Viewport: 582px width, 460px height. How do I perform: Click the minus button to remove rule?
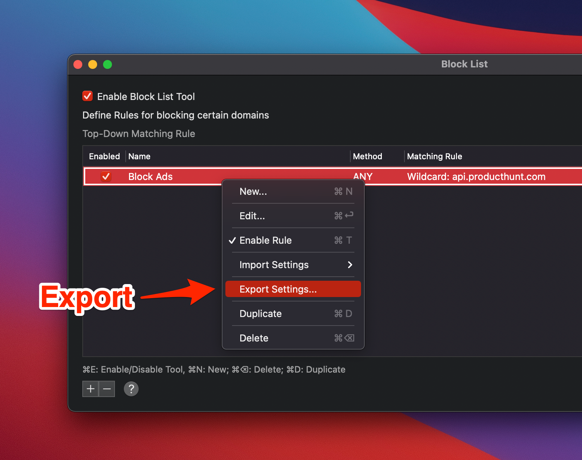pyautogui.click(x=107, y=389)
